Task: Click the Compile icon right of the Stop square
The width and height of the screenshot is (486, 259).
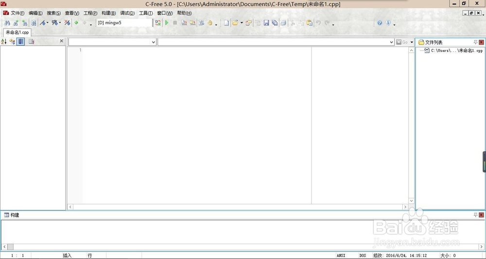Action: 184,23
